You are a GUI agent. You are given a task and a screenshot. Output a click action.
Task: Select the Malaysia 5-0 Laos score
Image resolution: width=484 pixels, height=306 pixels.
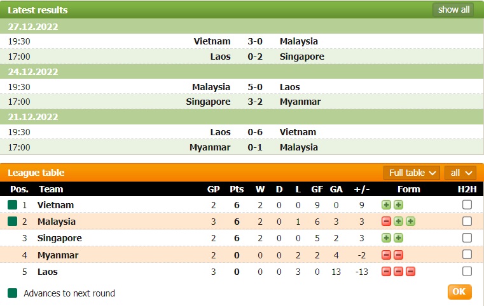(255, 87)
